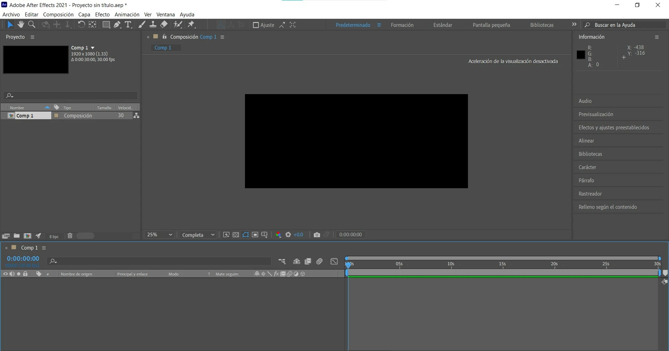Click the trash delete icon in Project panel
This screenshot has width=669, height=351.
pos(70,236)
